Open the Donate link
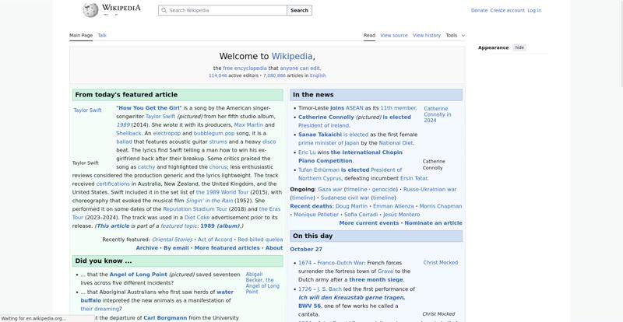The height and width of the screenshot is (322, 623). (x=479, y=10)
